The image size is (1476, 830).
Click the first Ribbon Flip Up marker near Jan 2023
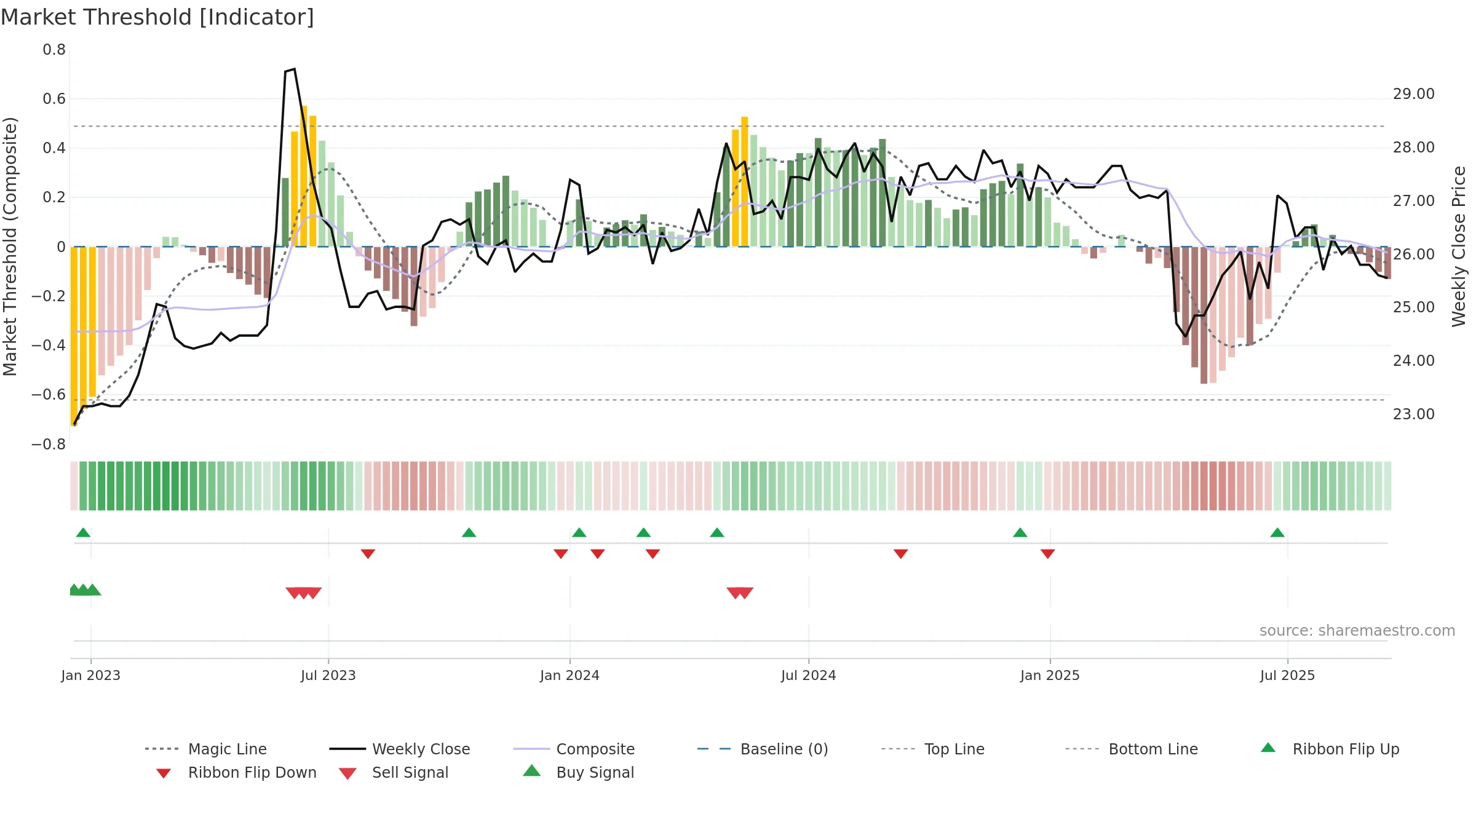point(83,532)
